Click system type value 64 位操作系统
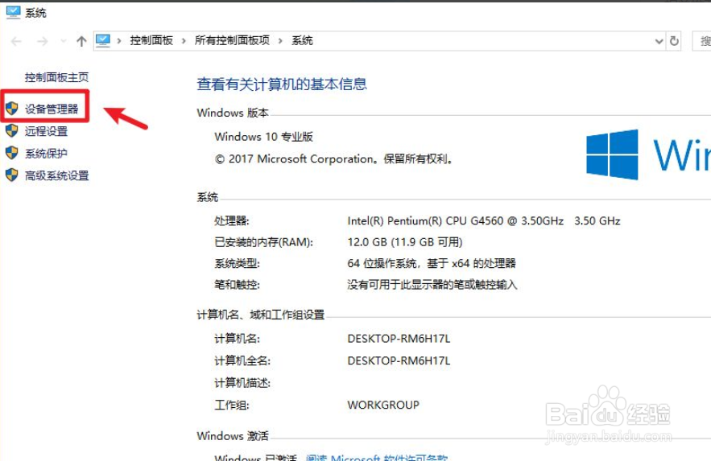Viewport: 711px width, 461px height. (432, 264)
